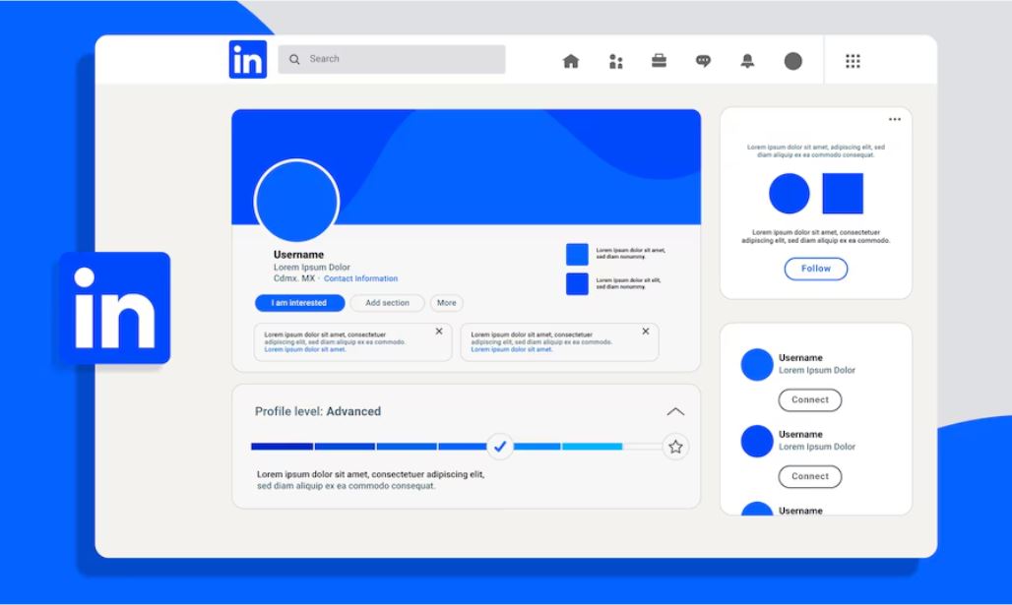Click the Follow button

tap(816, 269)
